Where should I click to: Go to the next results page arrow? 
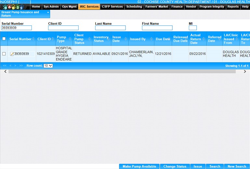[x=16, y=66]
